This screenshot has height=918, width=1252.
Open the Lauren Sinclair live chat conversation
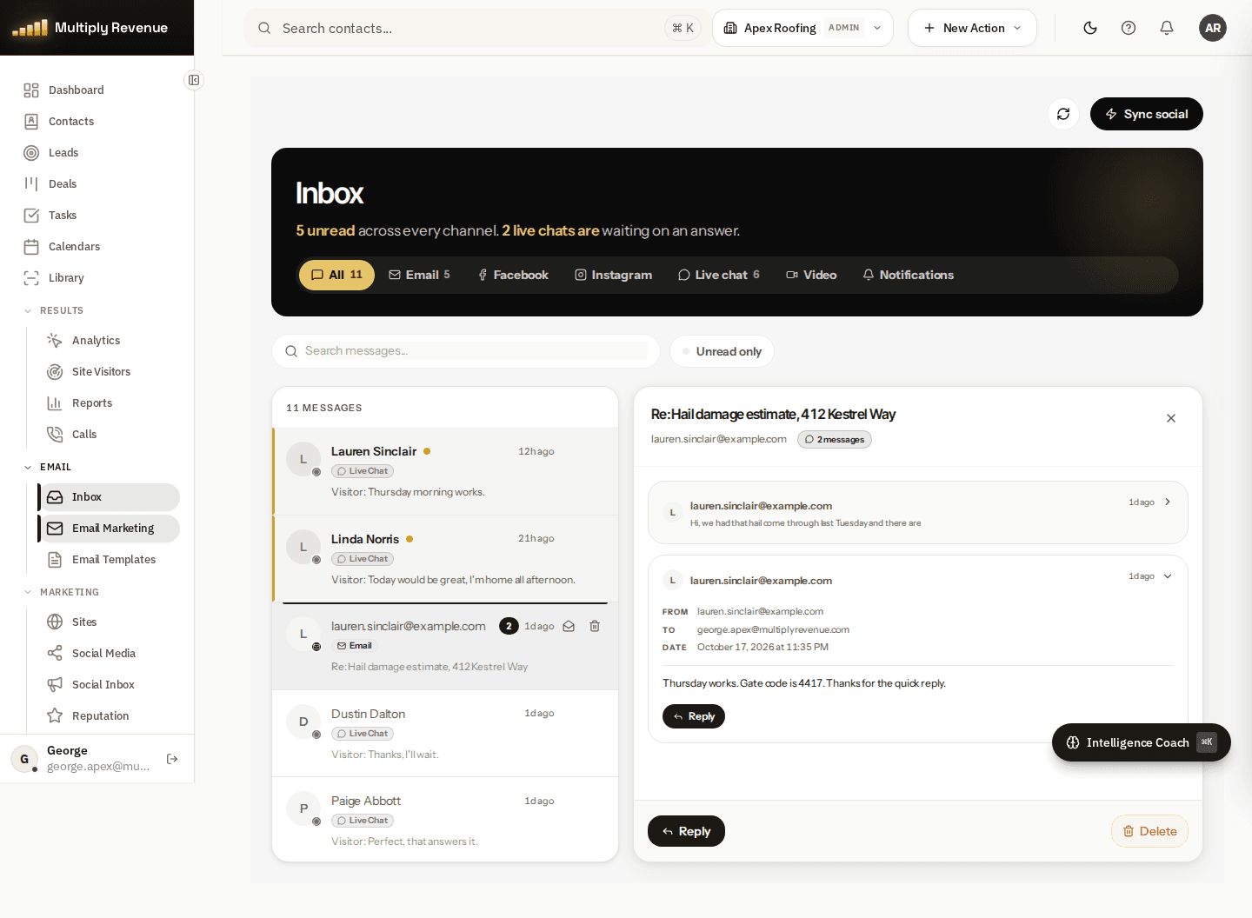click(445, 471)
